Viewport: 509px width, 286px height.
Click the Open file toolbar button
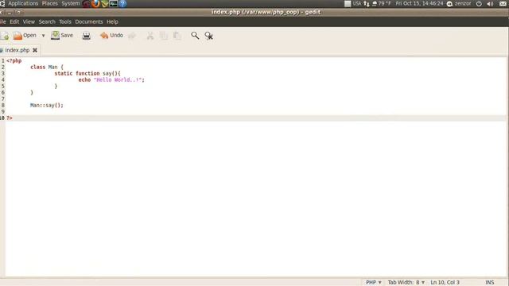coord(25,35)
